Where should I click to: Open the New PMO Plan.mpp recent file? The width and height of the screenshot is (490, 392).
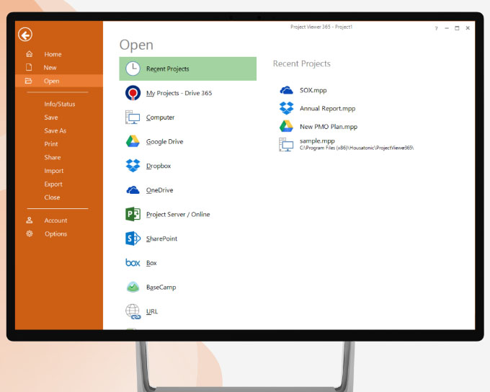pos(329,127)
